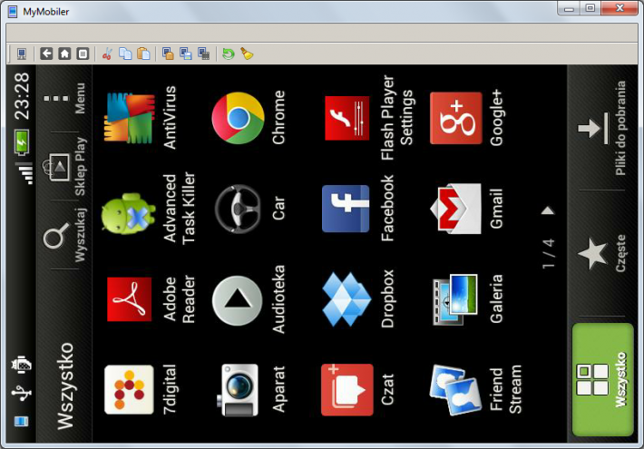
Task: Tap the Android debugging status icon
Action: pyautogui.click(x=22, y=365)
